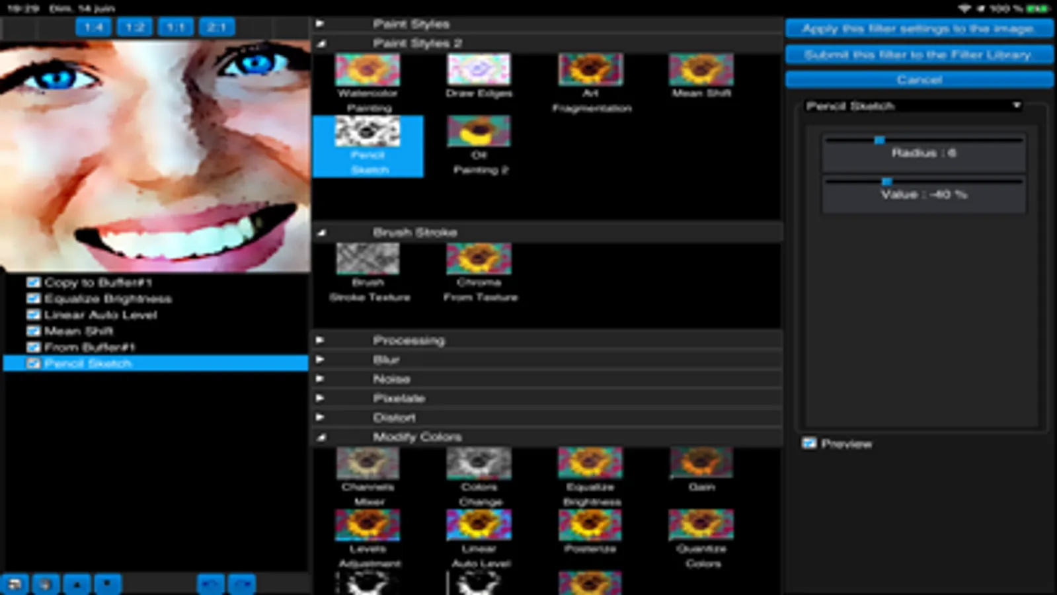Collapse the Modify Colors section
This screenshot has height=595, width=1057.
click(321, 437)
